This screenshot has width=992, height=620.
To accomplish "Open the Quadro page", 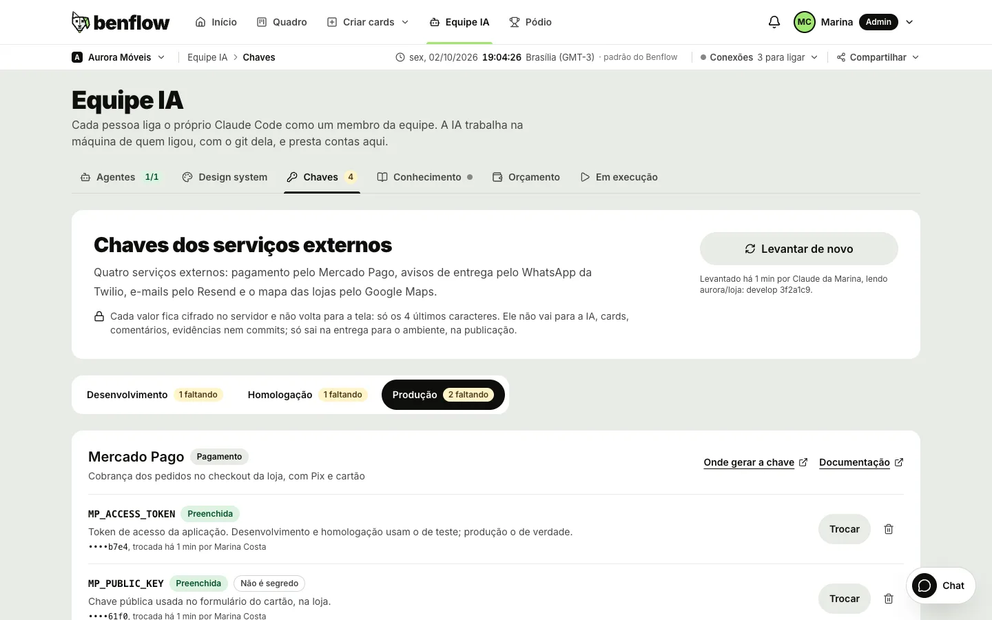I will point(282,22).
